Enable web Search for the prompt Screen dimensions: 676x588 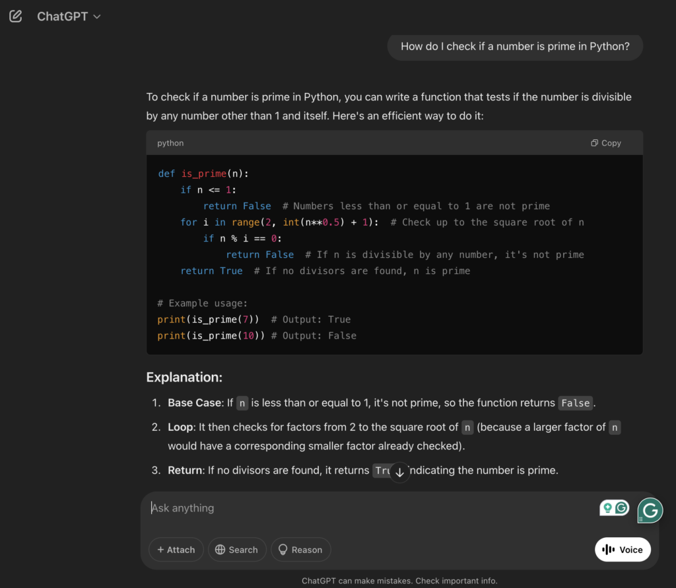(237, 550)
